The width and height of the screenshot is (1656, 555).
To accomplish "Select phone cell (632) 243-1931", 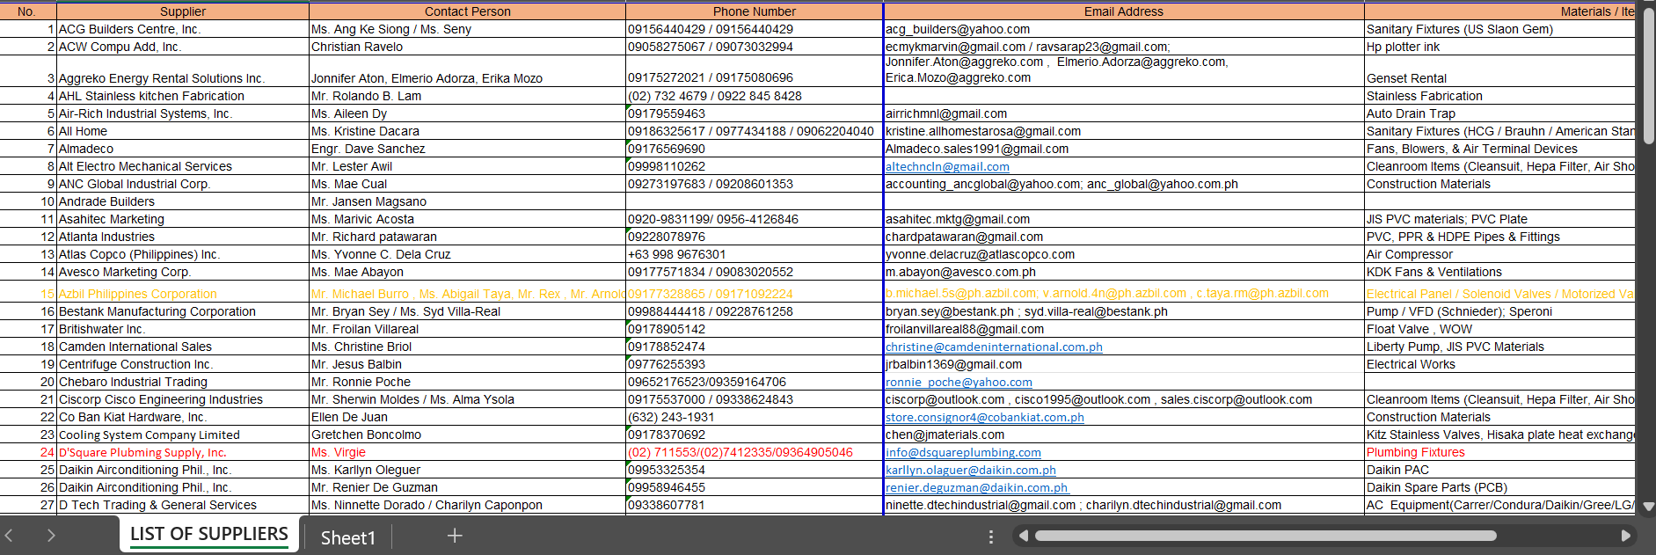I will tap(754, 417).
